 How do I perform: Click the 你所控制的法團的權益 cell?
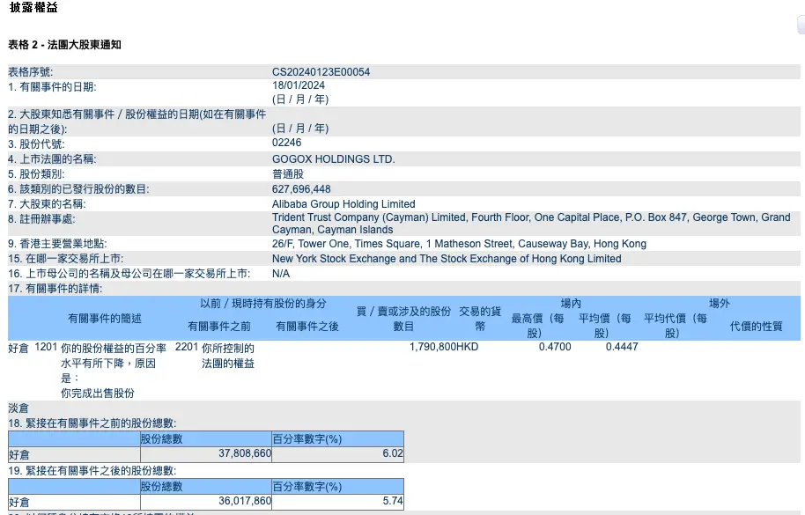[x=228, y=356]
